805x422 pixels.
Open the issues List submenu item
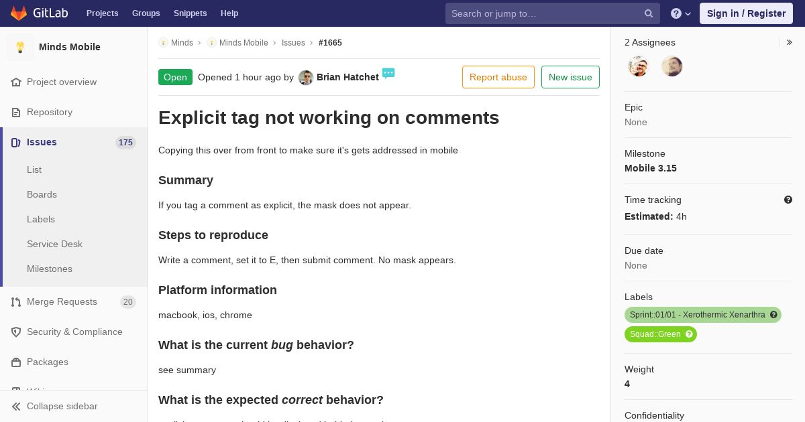34,170
